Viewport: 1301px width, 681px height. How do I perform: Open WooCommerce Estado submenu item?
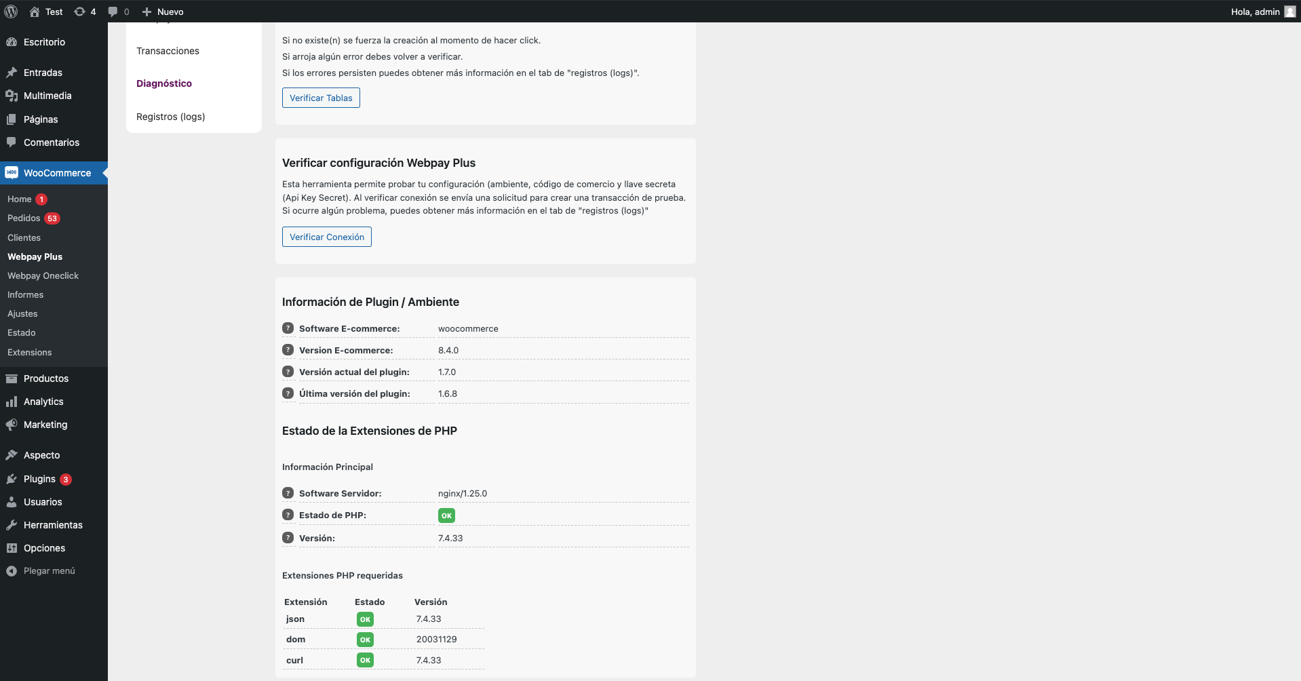tap(21, 332)
